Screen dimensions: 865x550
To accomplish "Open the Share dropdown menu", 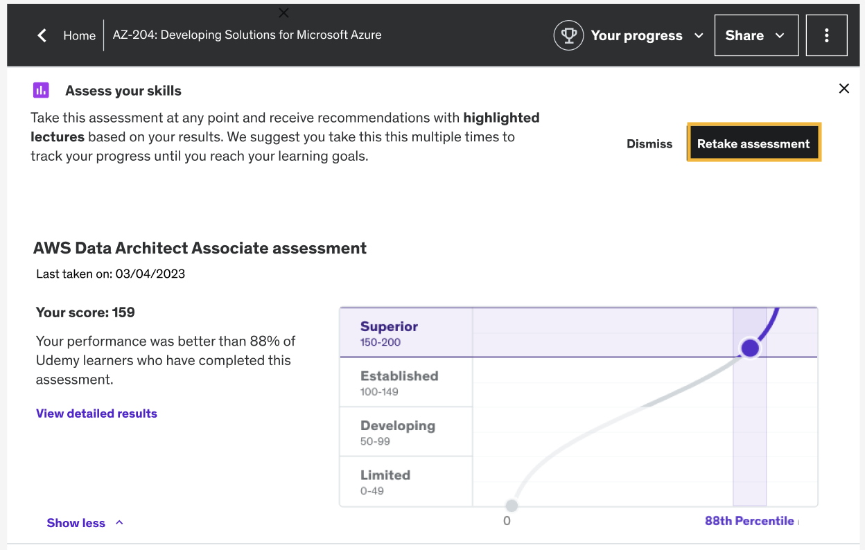I will [x=755, y=35].
